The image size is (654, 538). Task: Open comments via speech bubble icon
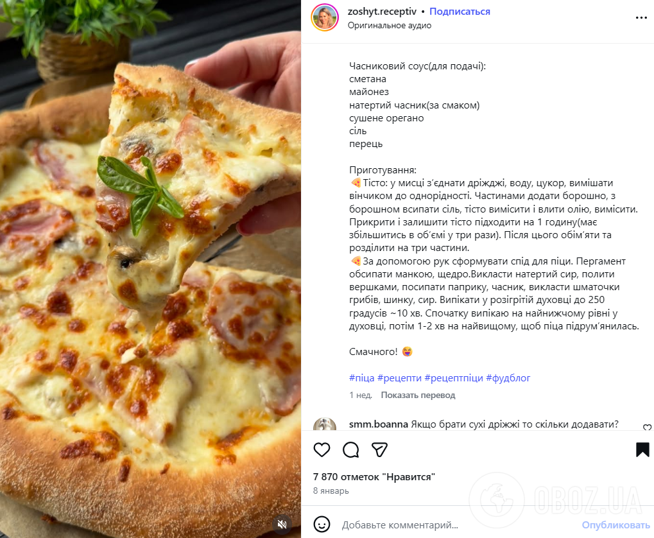[350, 449]
